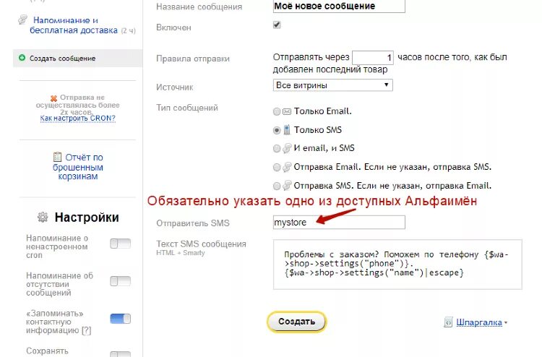The height and width of the screenshot is (357, 542).
Task: Select the Только SMS radio button
Action: point(277,130)
